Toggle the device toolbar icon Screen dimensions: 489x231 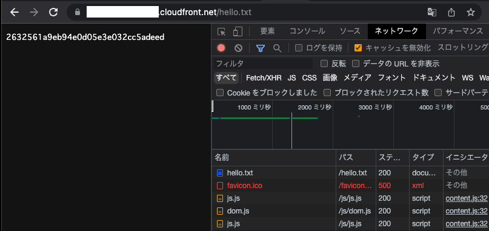[x=238, y=31]
